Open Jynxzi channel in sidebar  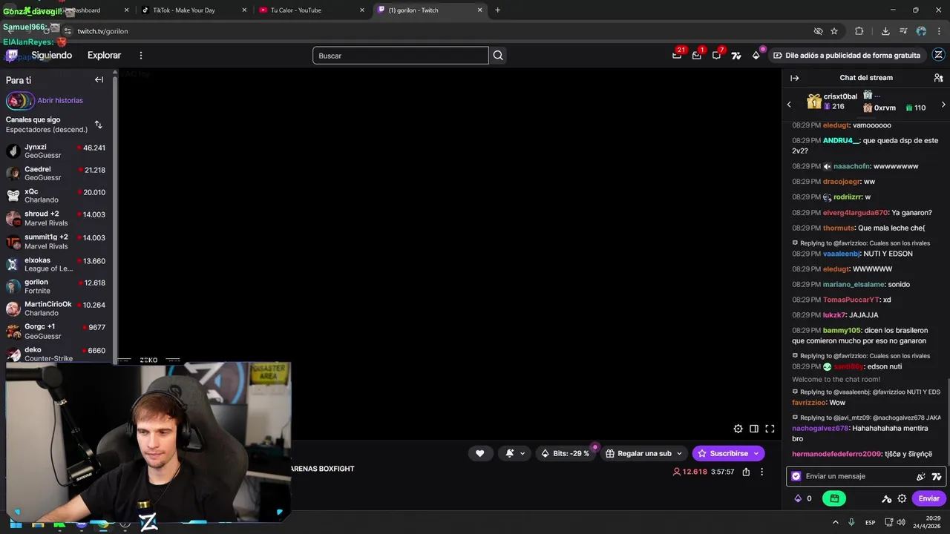[x=56, y=151]
